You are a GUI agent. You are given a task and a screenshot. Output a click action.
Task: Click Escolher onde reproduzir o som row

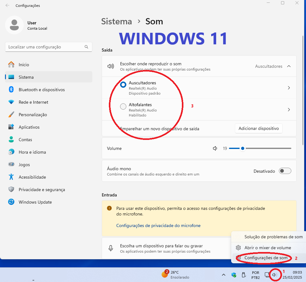(199, 66)
